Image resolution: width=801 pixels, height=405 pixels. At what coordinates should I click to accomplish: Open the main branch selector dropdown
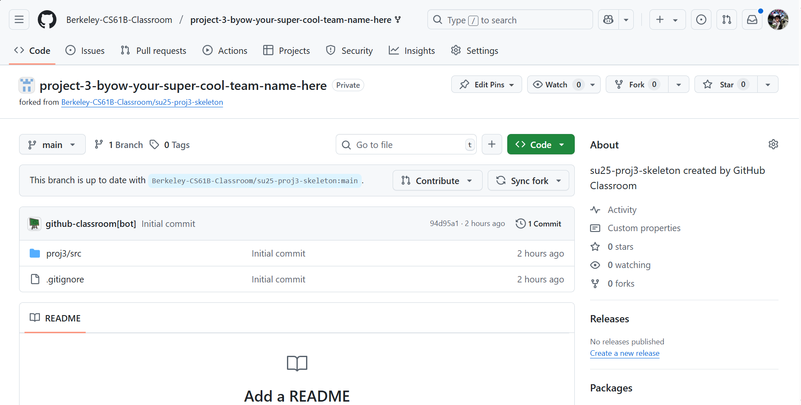52,144
